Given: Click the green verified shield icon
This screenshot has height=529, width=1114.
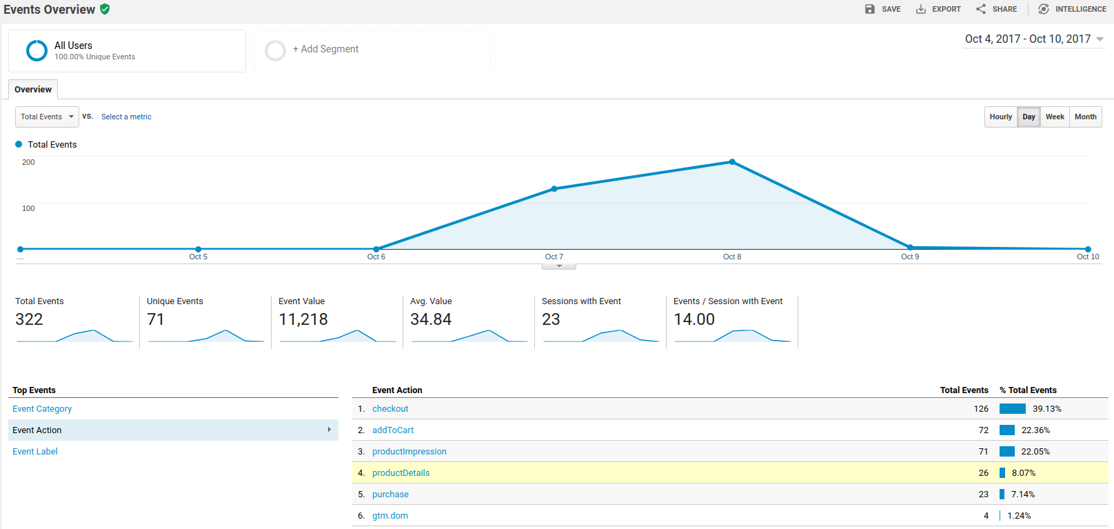Looking at the screenshot, I should 105,9.
